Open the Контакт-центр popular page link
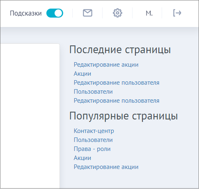The image size is (199, 189). tap(94, 131)
